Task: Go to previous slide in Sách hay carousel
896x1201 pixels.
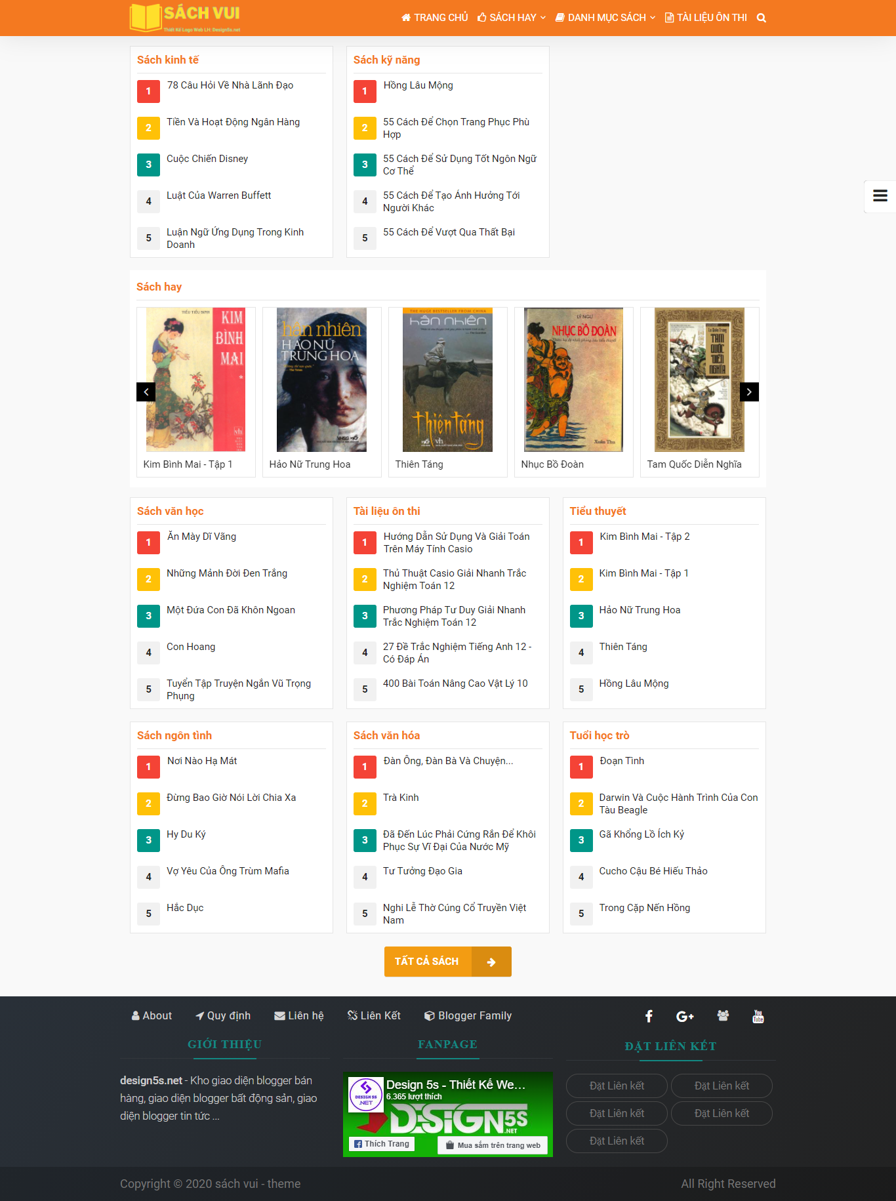Action: (146, 392)
